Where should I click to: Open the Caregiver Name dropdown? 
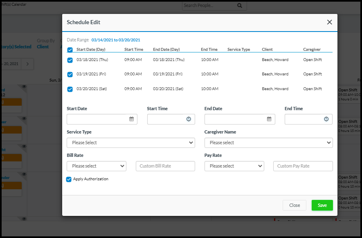click(268, 143)
